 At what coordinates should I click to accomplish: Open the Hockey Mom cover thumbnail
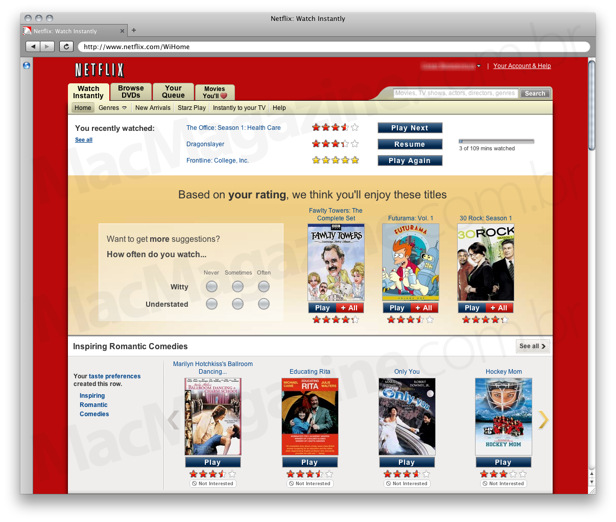[x=504, y=417]
